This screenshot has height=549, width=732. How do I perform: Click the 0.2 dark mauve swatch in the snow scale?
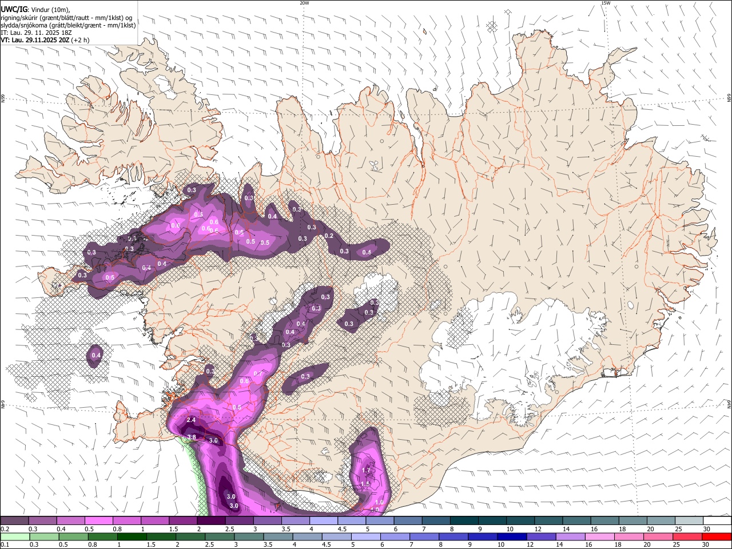click(x=14, y=521)
